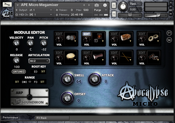
Task: Click the load preset folder icon
Action: pos(169,40)
